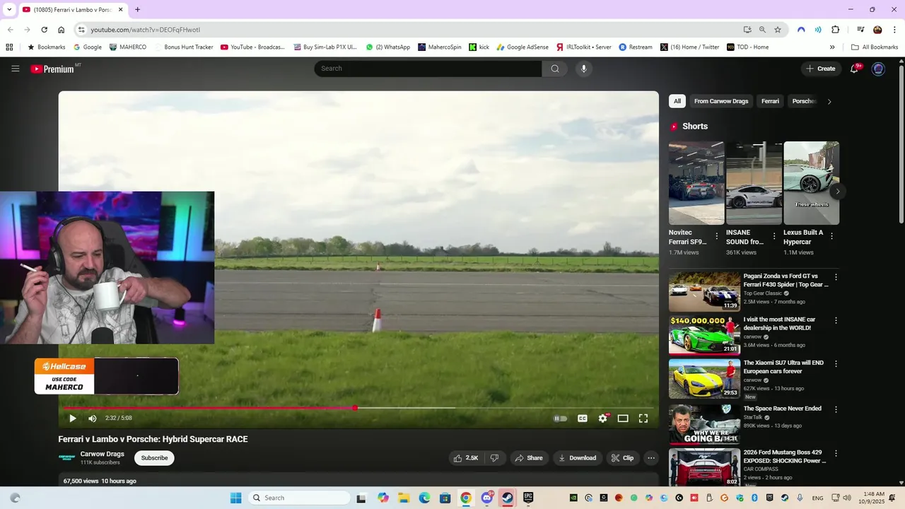Open the player settings gear
The image size is (905, 509).
pos(602,419)
